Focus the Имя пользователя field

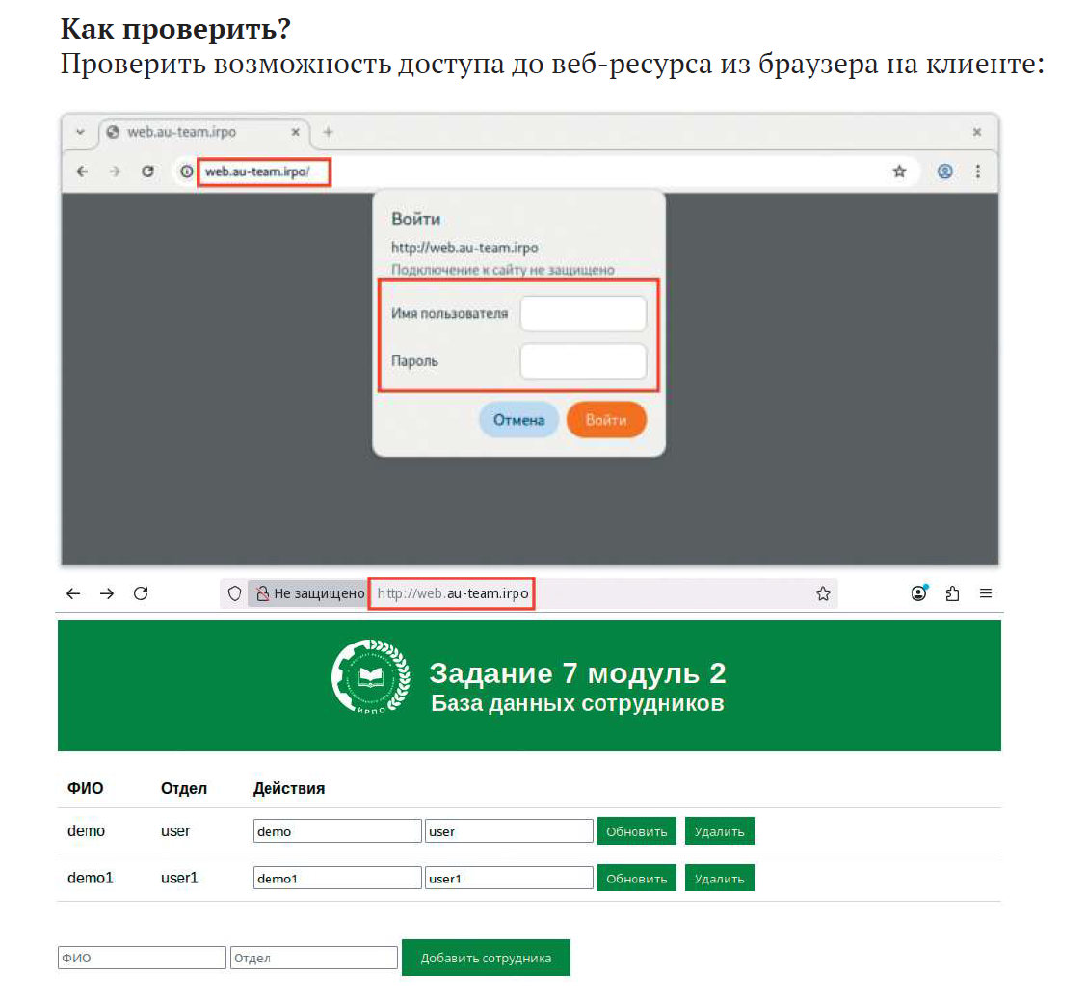point(583,313)
